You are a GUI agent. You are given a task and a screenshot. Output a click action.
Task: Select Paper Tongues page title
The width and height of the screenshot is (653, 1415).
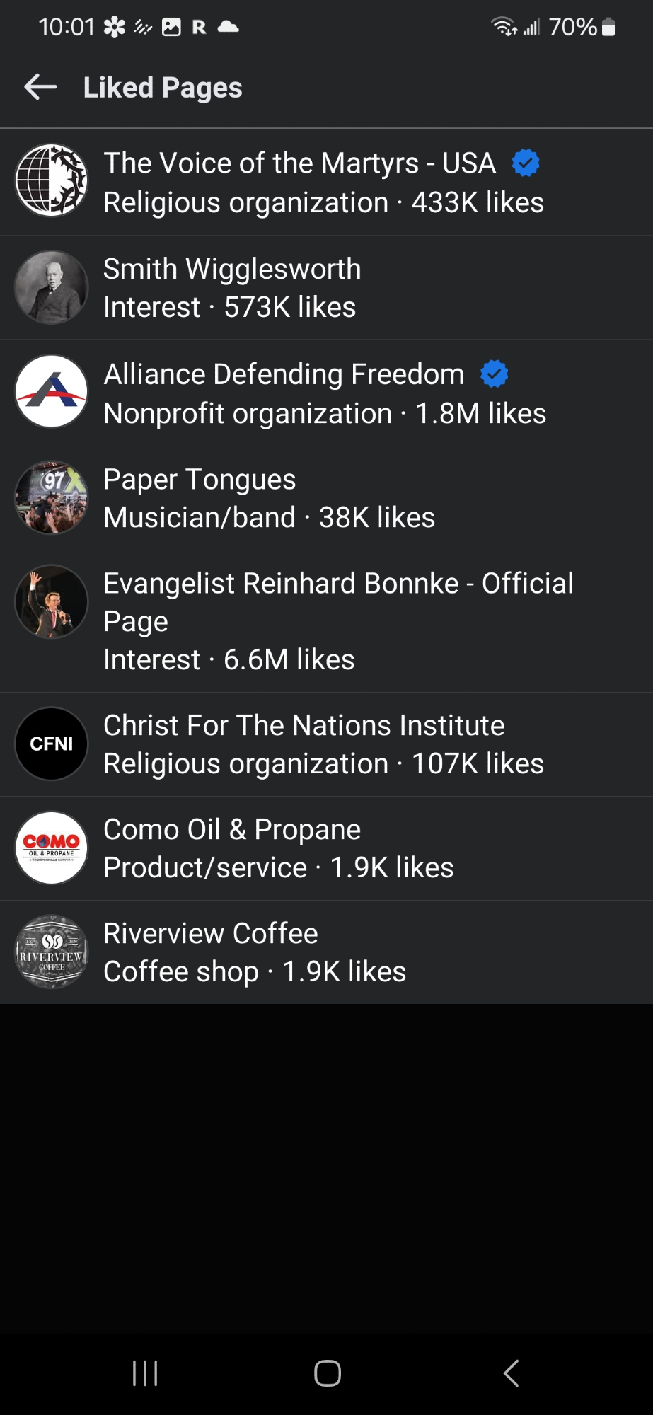pyautogui.click(x=200, y=480)
